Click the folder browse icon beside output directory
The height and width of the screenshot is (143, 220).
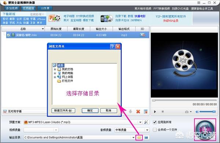[x=139, y=138]
